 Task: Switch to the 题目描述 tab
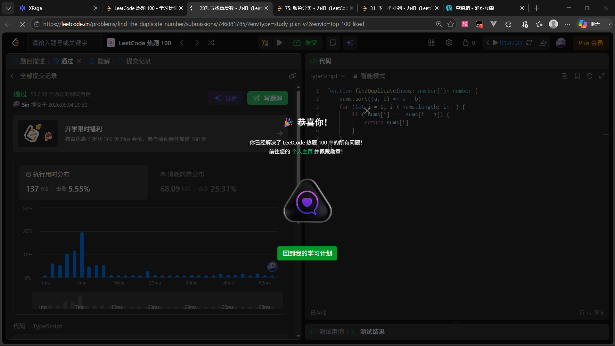click(29, 61)
